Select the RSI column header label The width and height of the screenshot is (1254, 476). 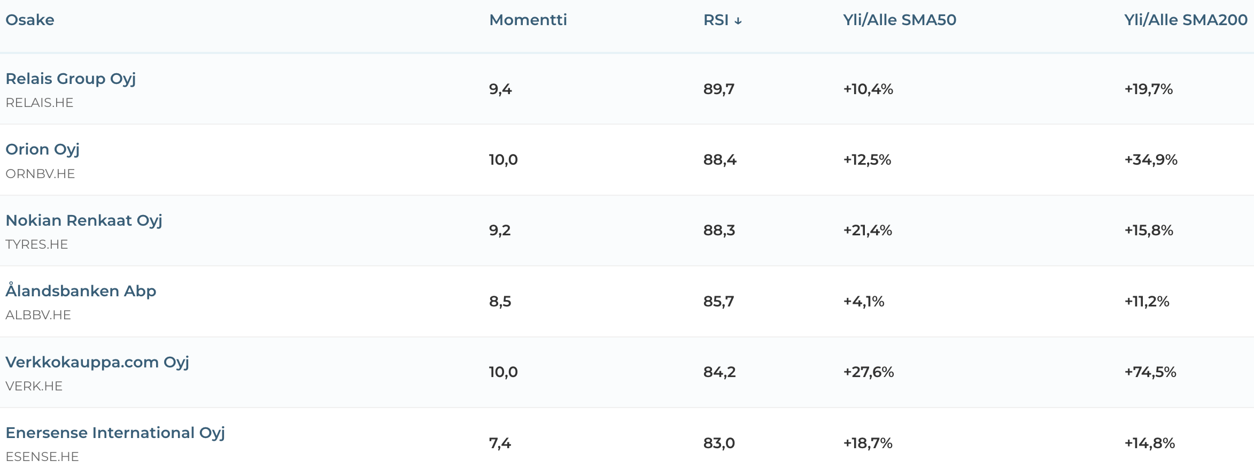click(716, 20)
